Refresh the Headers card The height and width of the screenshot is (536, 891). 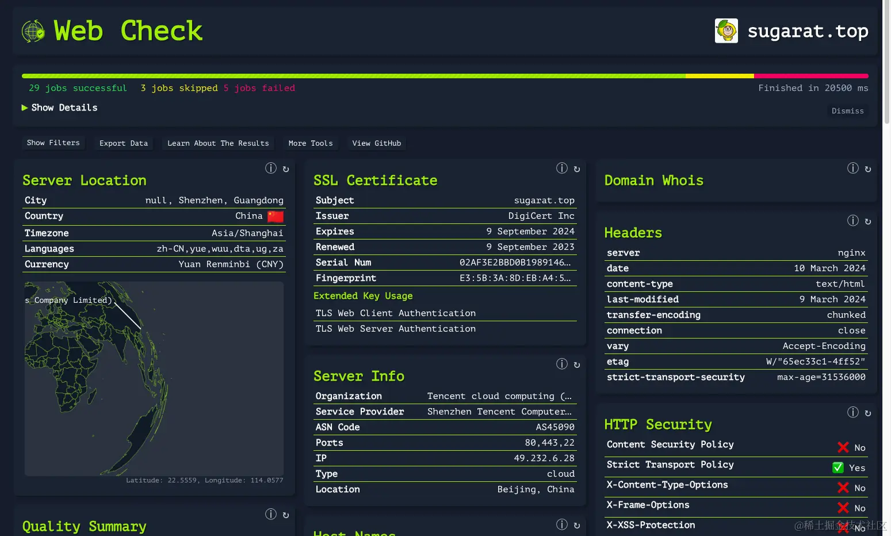[x=868, y=222]
